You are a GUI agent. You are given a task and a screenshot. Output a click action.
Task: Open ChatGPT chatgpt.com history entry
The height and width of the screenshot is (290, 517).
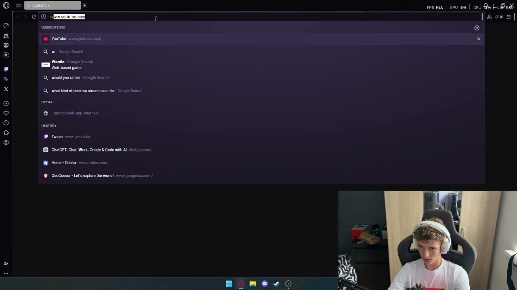(x=261, y=150)
